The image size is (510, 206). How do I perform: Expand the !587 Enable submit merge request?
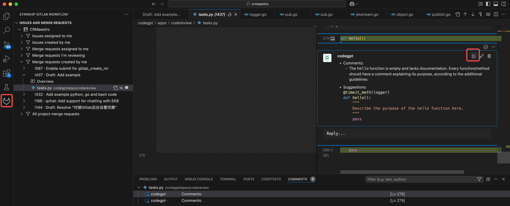[x=24, y=69]
